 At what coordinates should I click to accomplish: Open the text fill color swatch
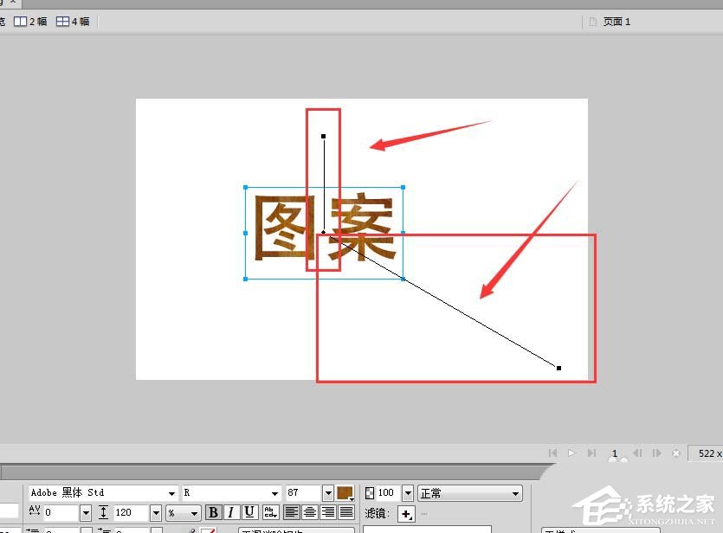pos(344,492)
